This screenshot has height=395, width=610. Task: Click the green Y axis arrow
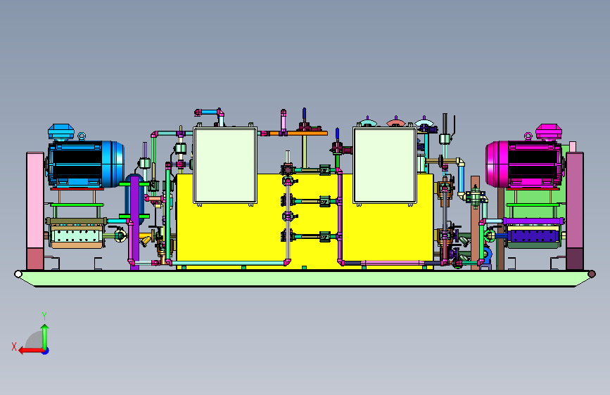(45, 337)
